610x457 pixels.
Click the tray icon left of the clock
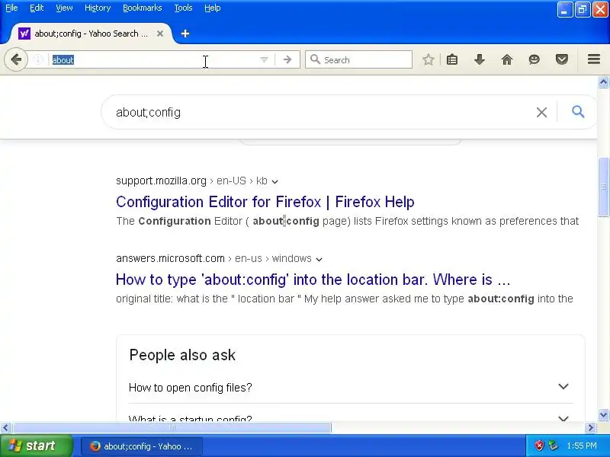pyautogui.click(x=554, y=446)
